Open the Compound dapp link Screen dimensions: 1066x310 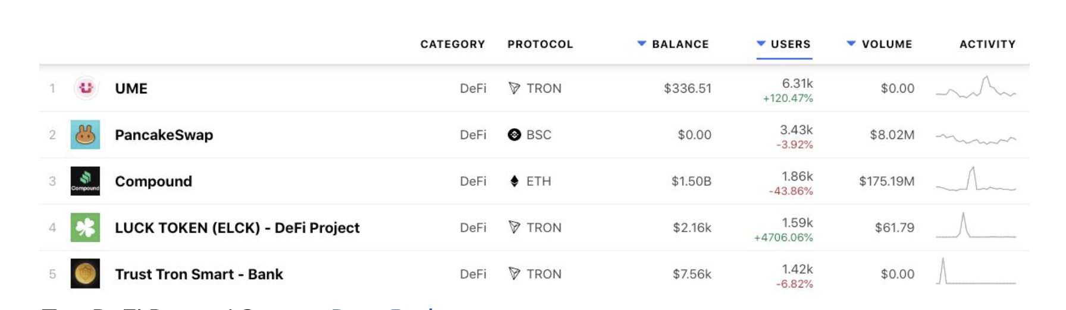[153, 181]
